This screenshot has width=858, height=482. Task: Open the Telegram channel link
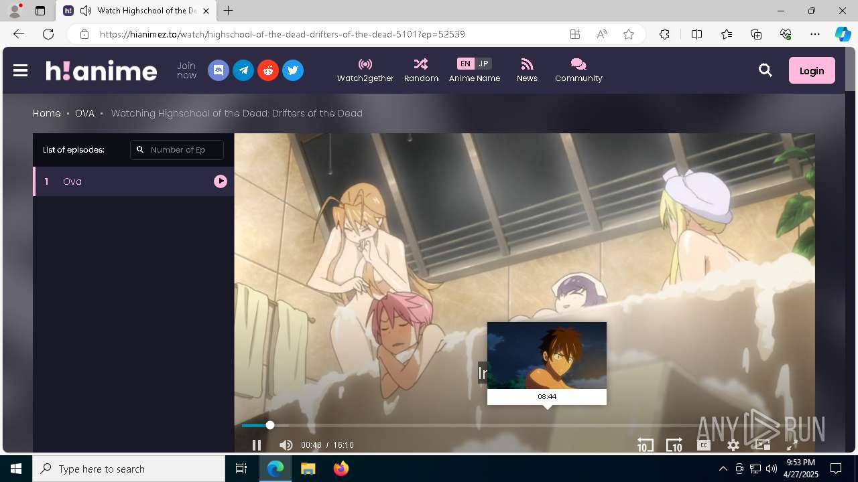coord(243,70)
